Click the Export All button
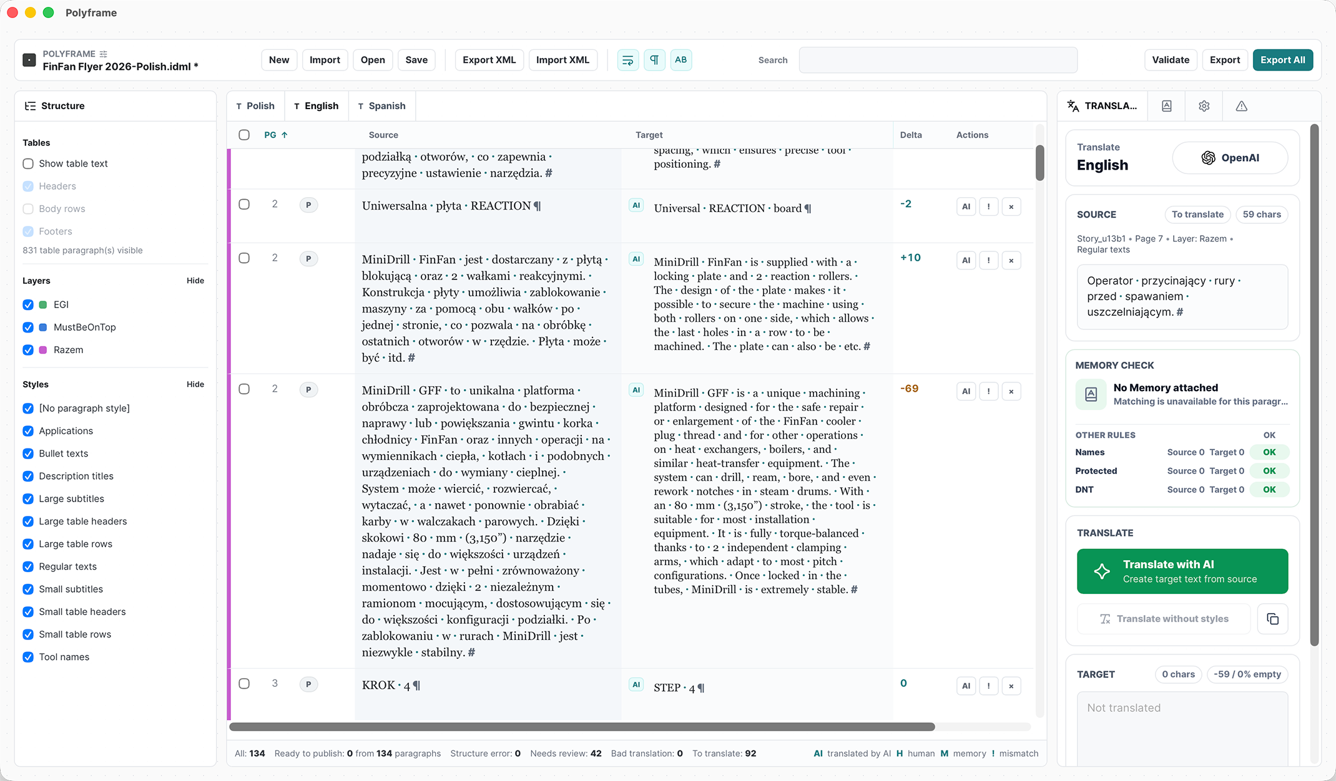 pyautogui.click(x=1283, y=60)
